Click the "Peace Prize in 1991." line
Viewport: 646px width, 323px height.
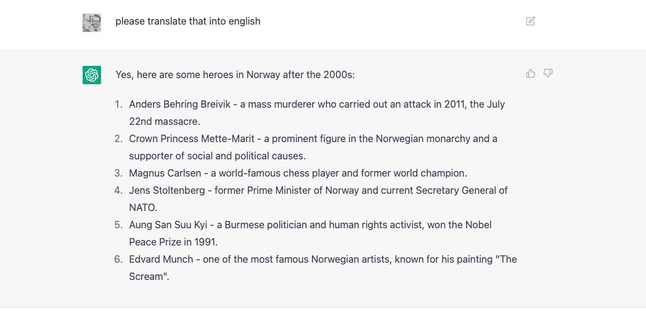pos(173,242)
